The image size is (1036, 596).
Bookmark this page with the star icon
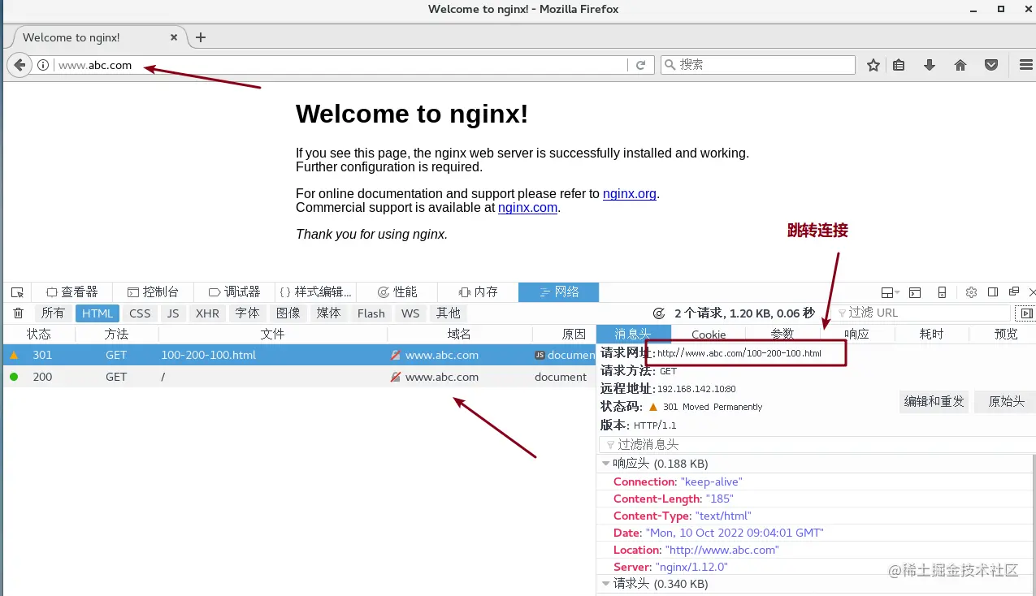(873, 64)
